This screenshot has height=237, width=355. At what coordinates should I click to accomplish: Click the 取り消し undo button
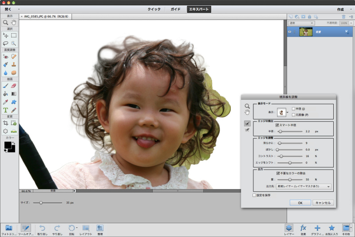[x=42, y=230]
